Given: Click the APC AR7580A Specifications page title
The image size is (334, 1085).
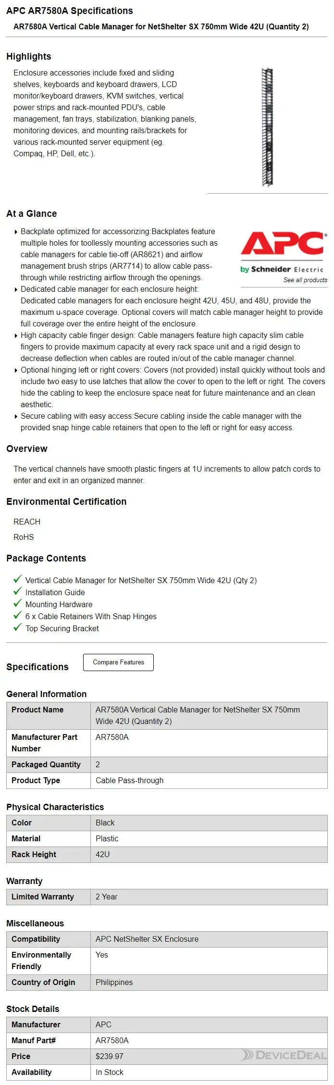Looking at the screenshot, I should tap(70, 11).
